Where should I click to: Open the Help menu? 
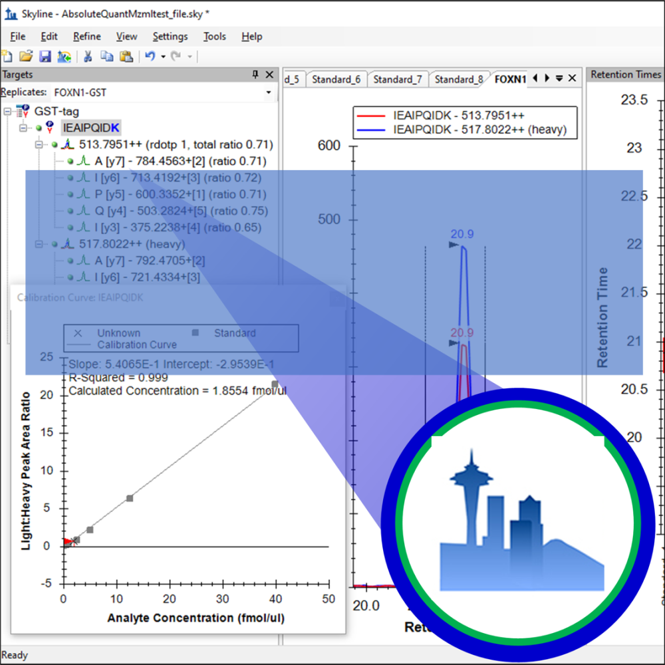[x=252, y=37]
